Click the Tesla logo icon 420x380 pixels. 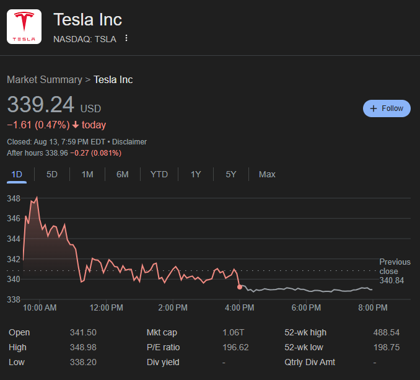pyautogui.click(x=24, y=27)
